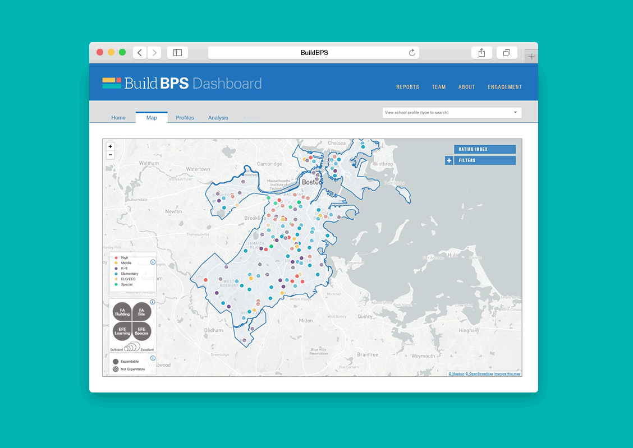The height and width of the screenshot is (448, 633).
Task: Open the Mapbox attribution link
Action: (x=456, y=374)
